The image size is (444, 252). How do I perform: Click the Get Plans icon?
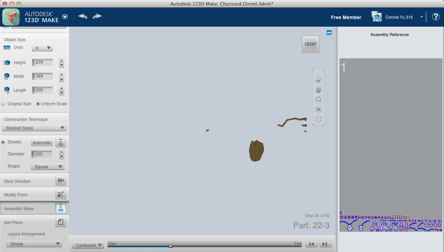point(61,222)
